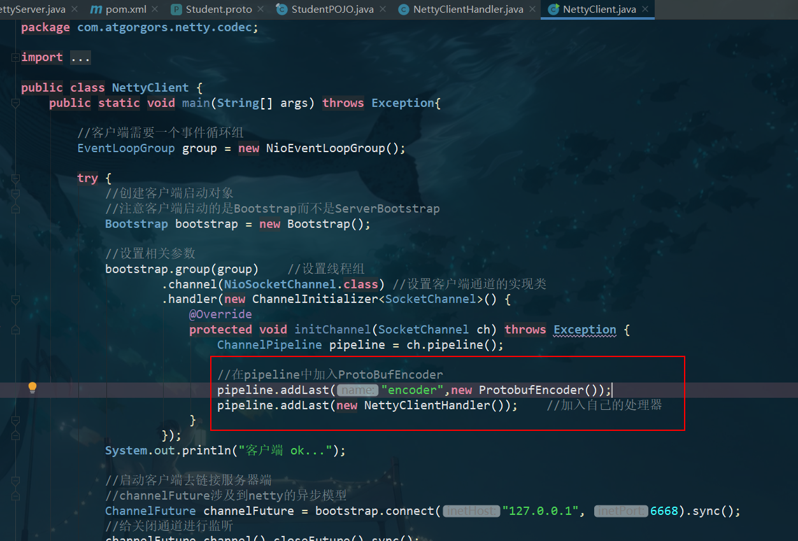798x541 pixels.
Task: Open the StudentPOJO.java tab
Action: tap(332, 10)
